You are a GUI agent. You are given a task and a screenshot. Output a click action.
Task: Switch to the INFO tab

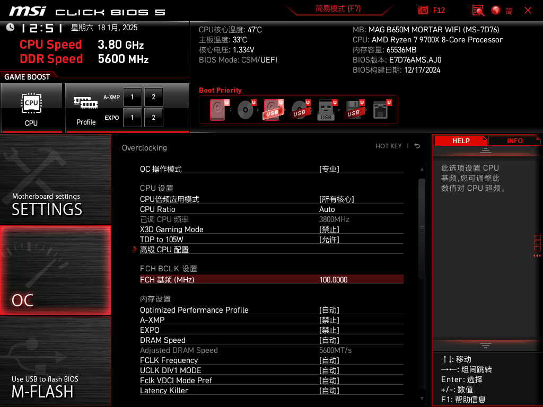tap(514, 141)
